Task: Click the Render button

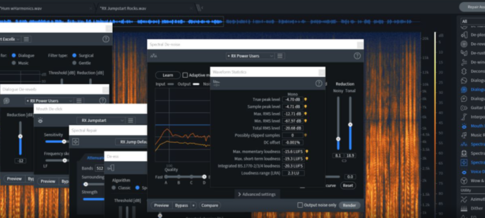Action: coord(349,205)
